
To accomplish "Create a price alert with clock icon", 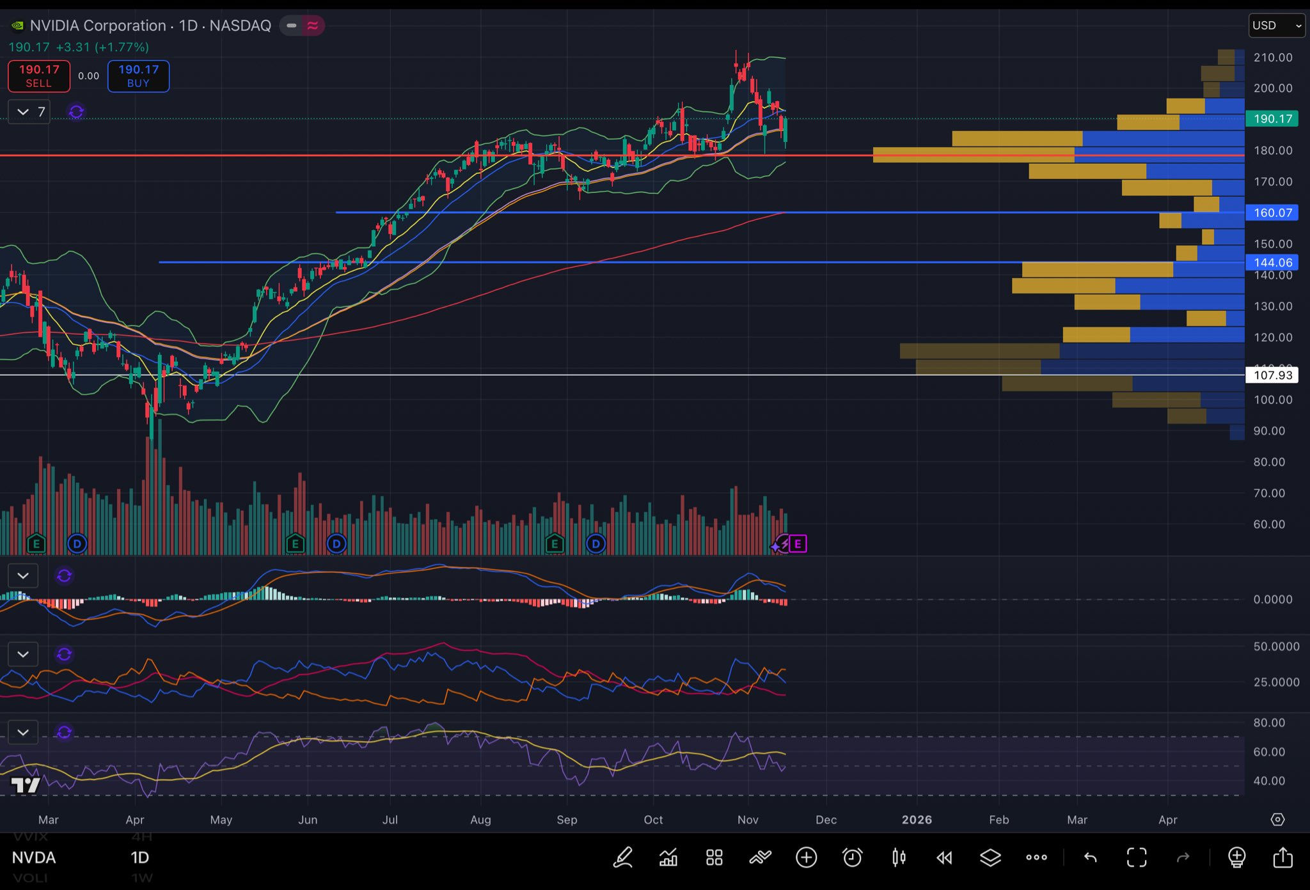I will click(852, 857).
